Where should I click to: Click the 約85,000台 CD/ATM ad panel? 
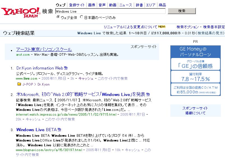click(196, 89)
